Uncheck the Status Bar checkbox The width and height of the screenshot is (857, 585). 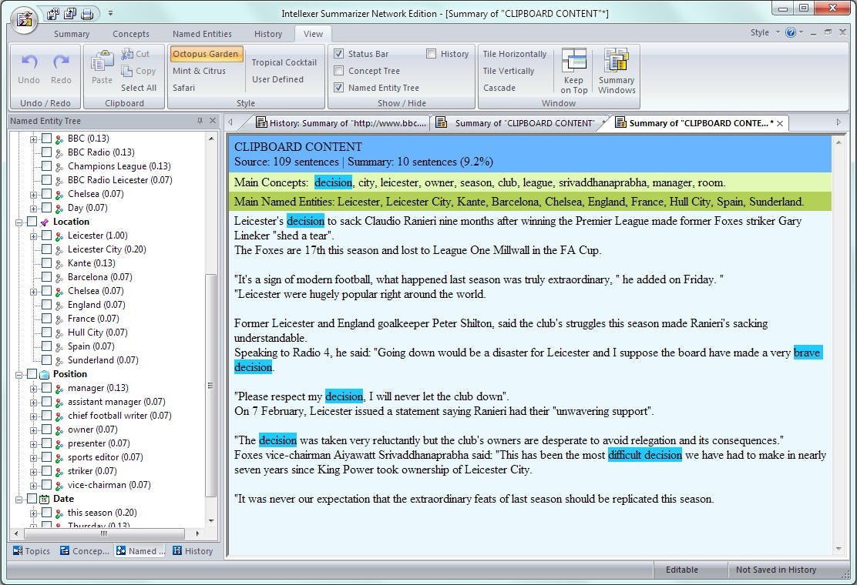pos(338,53)
